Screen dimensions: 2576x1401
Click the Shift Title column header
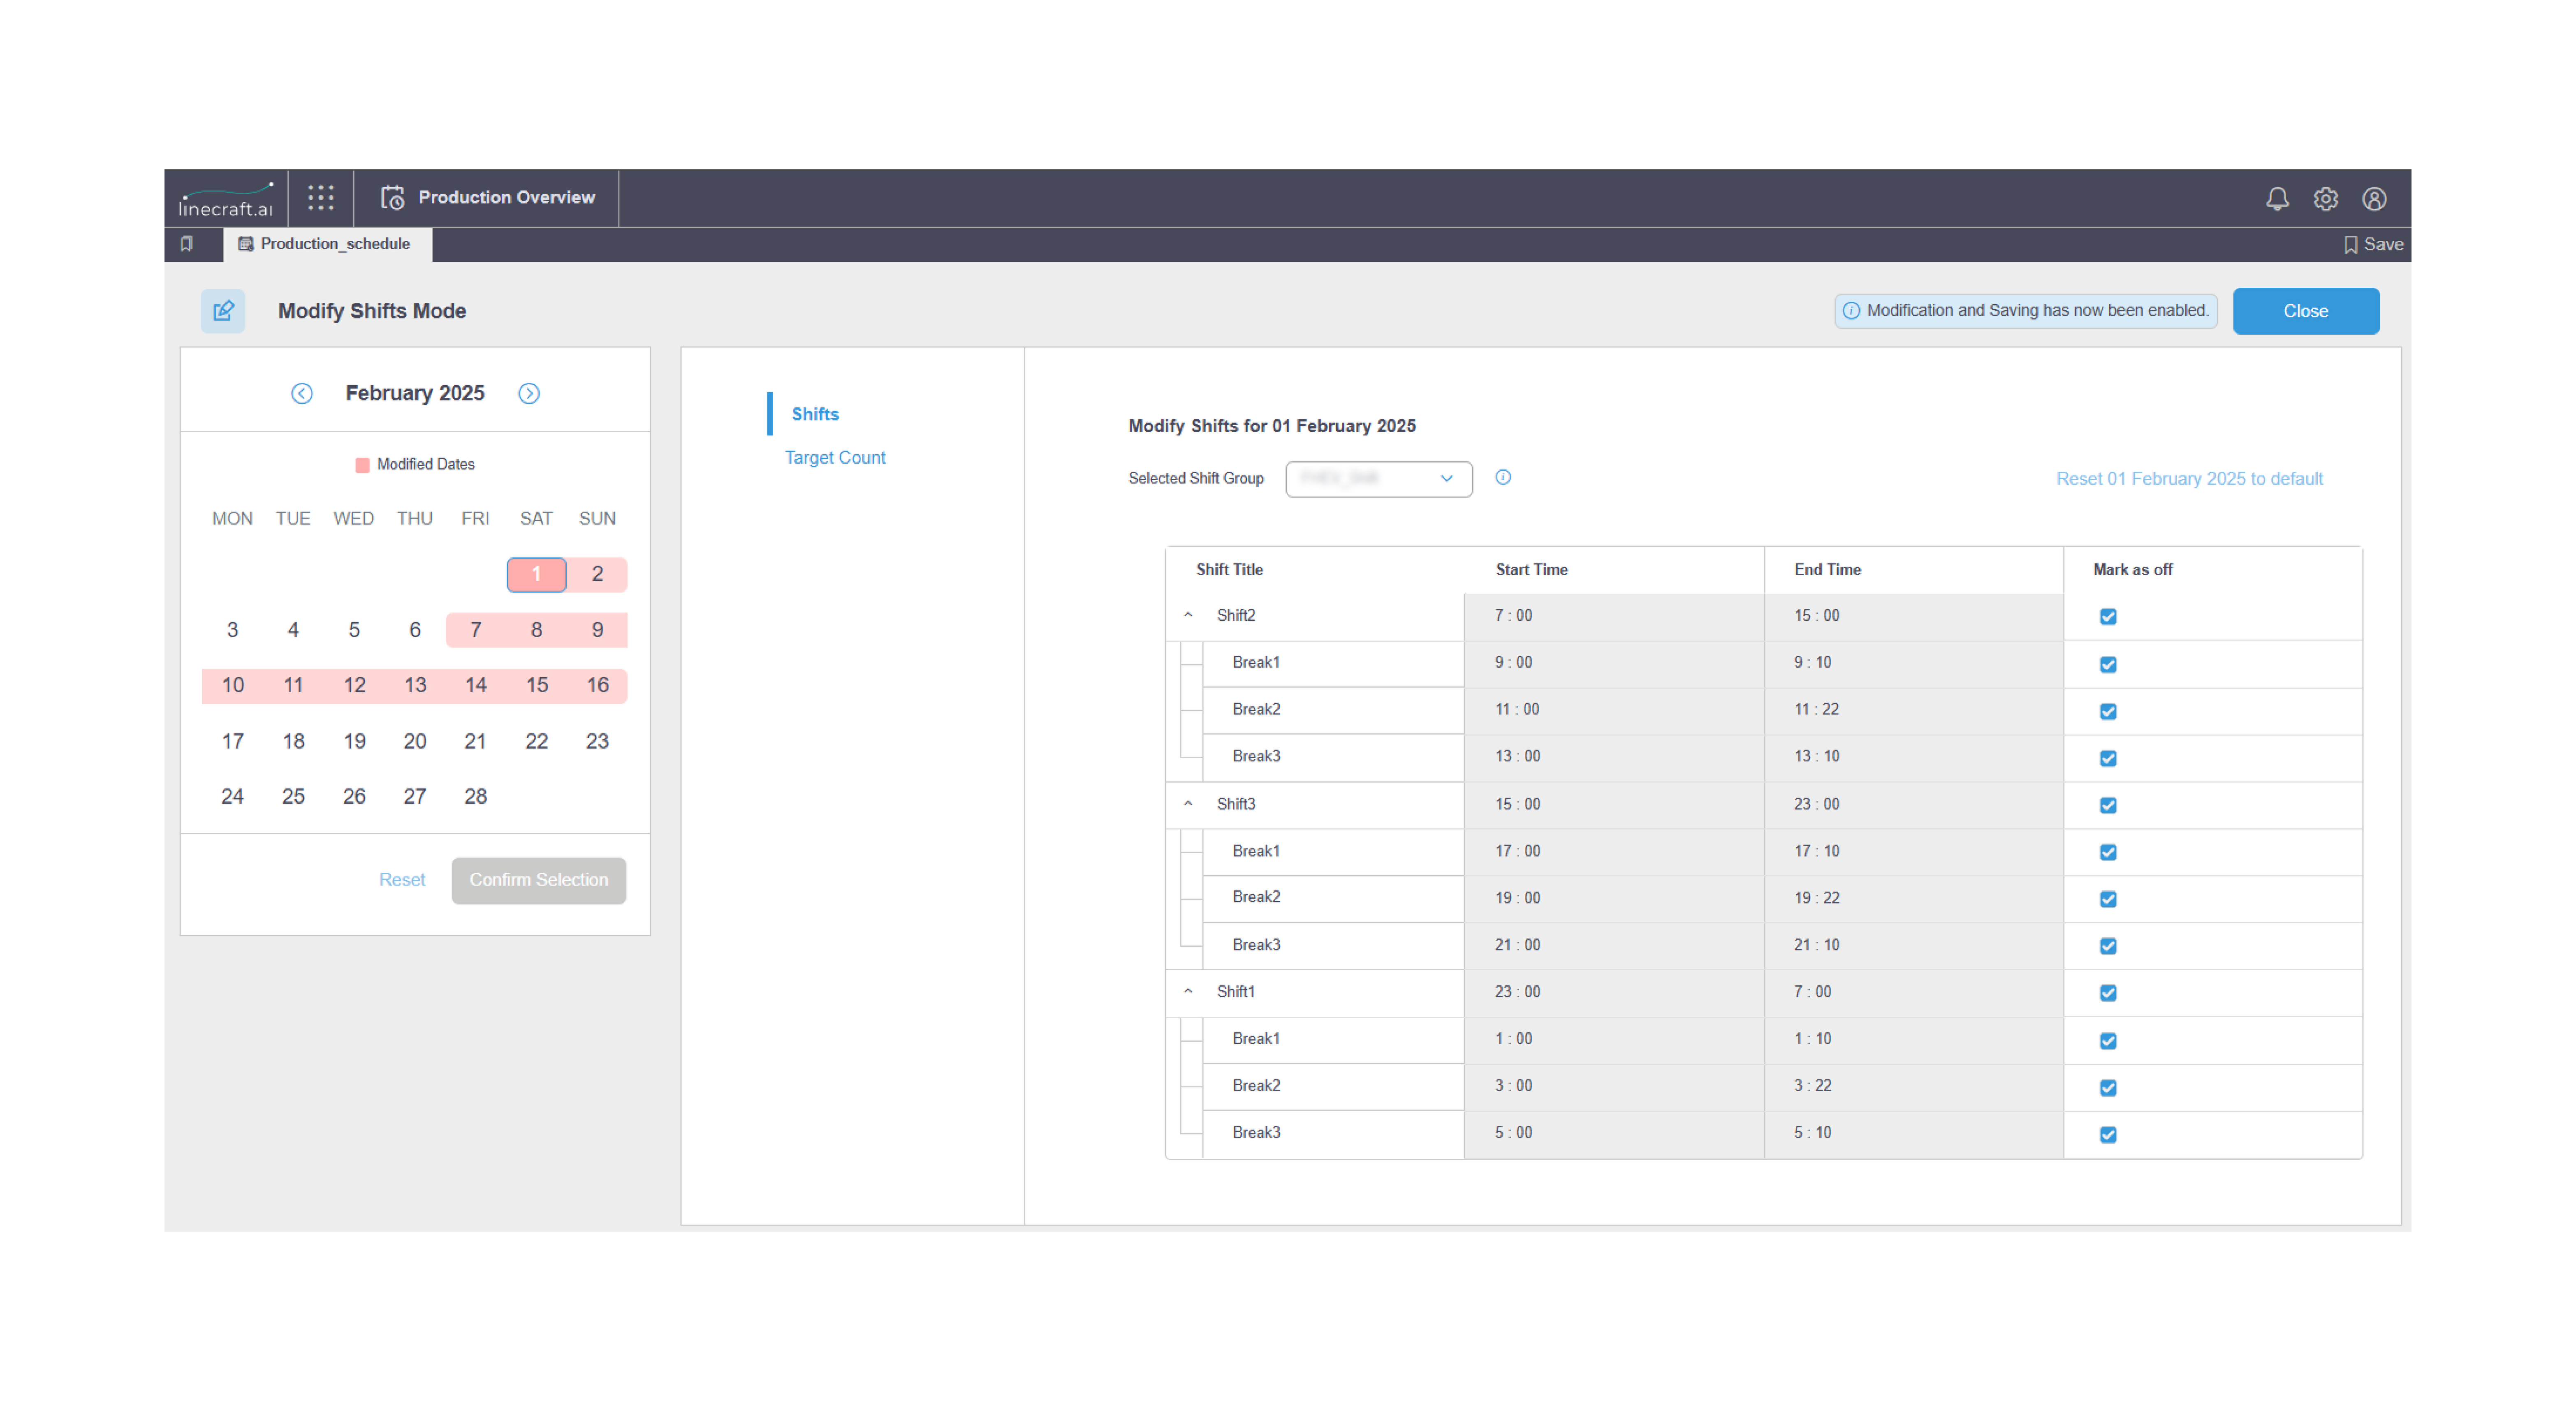1229,570
